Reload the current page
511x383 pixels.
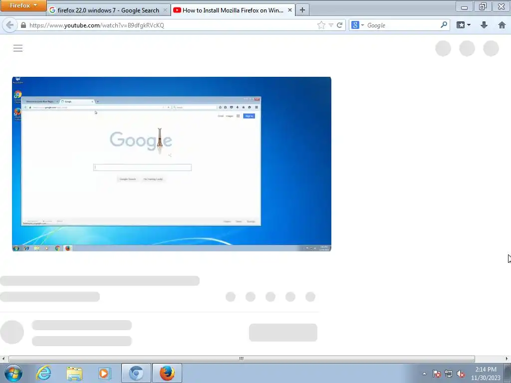pyautogui.click(x=339, y=25)
